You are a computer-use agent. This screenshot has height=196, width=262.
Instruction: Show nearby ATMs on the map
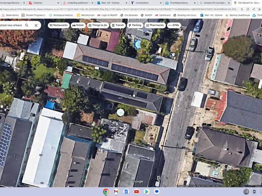(x=174, y=25)
